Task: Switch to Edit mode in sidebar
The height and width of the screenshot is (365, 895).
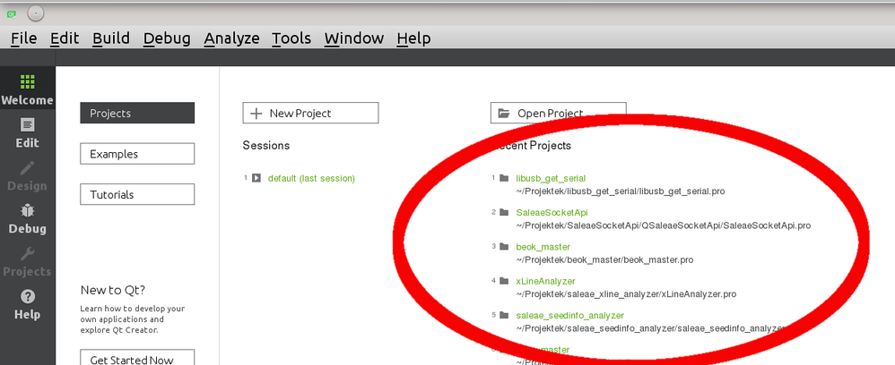Action: [x=28, y=133]
